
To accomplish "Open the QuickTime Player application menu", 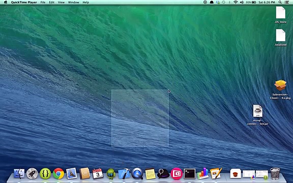I will pyautogui.click(x=24, y=2).
